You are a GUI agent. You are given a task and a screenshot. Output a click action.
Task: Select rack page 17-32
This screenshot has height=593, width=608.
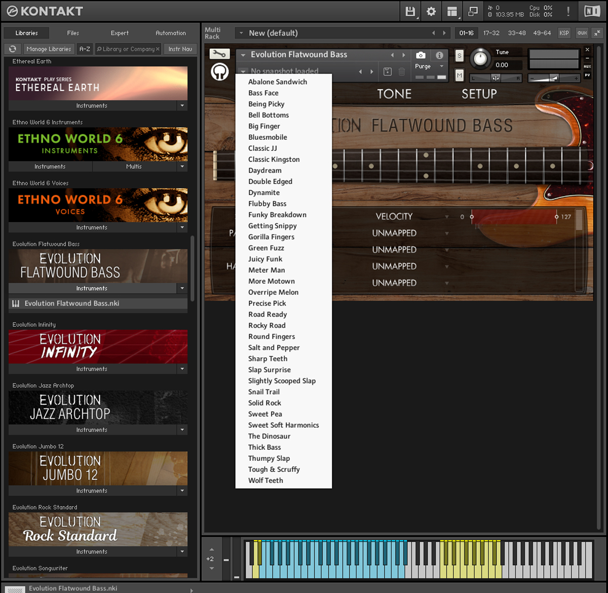(491, 33)
